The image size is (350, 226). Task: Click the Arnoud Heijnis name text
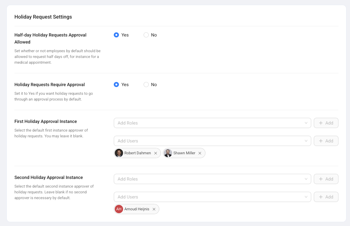pos(137,209)
